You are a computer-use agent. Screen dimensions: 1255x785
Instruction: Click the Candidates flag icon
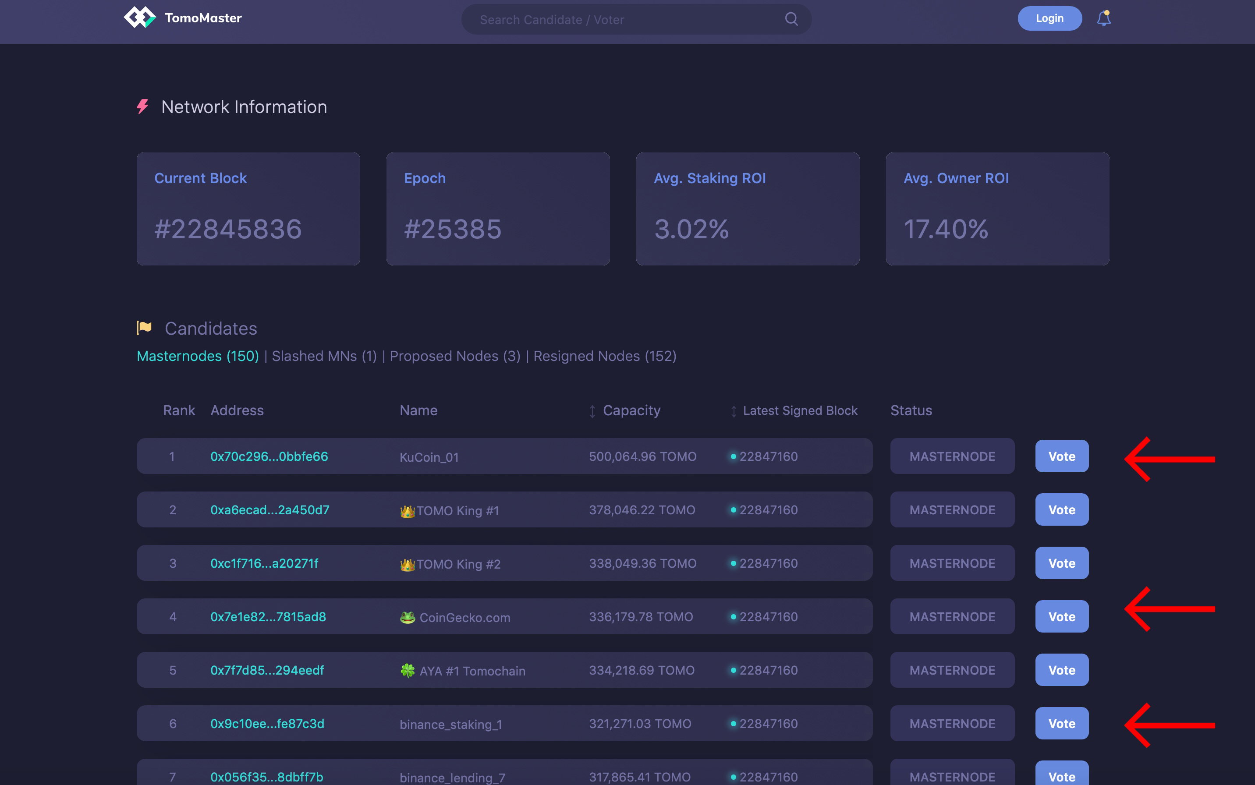click(144, 328)
